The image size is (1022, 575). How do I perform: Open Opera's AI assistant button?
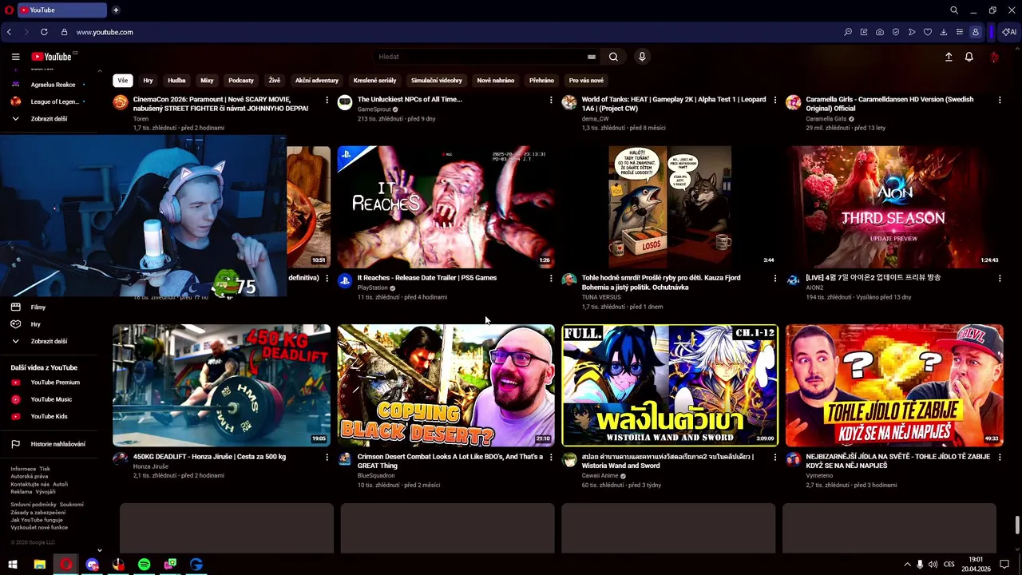1009,32
